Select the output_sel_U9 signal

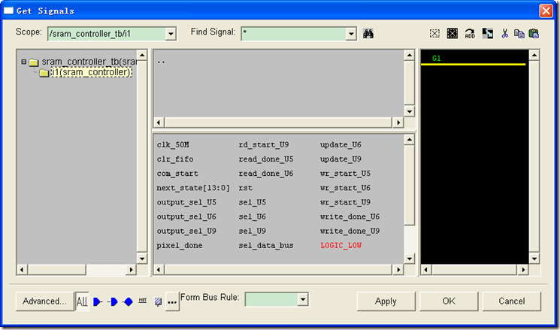coord(186,231)
